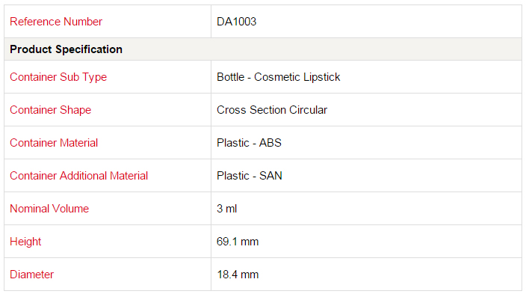Select the 18.4 mm diameter value
This screenshot has height=297, width=526.
click(238, 275)
